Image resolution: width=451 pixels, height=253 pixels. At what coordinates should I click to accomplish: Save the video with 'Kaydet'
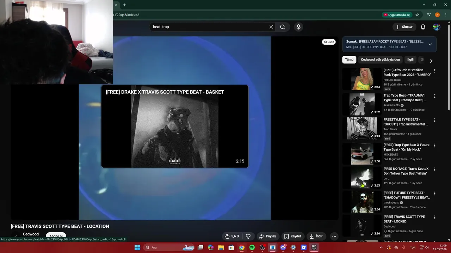point(293,236)
